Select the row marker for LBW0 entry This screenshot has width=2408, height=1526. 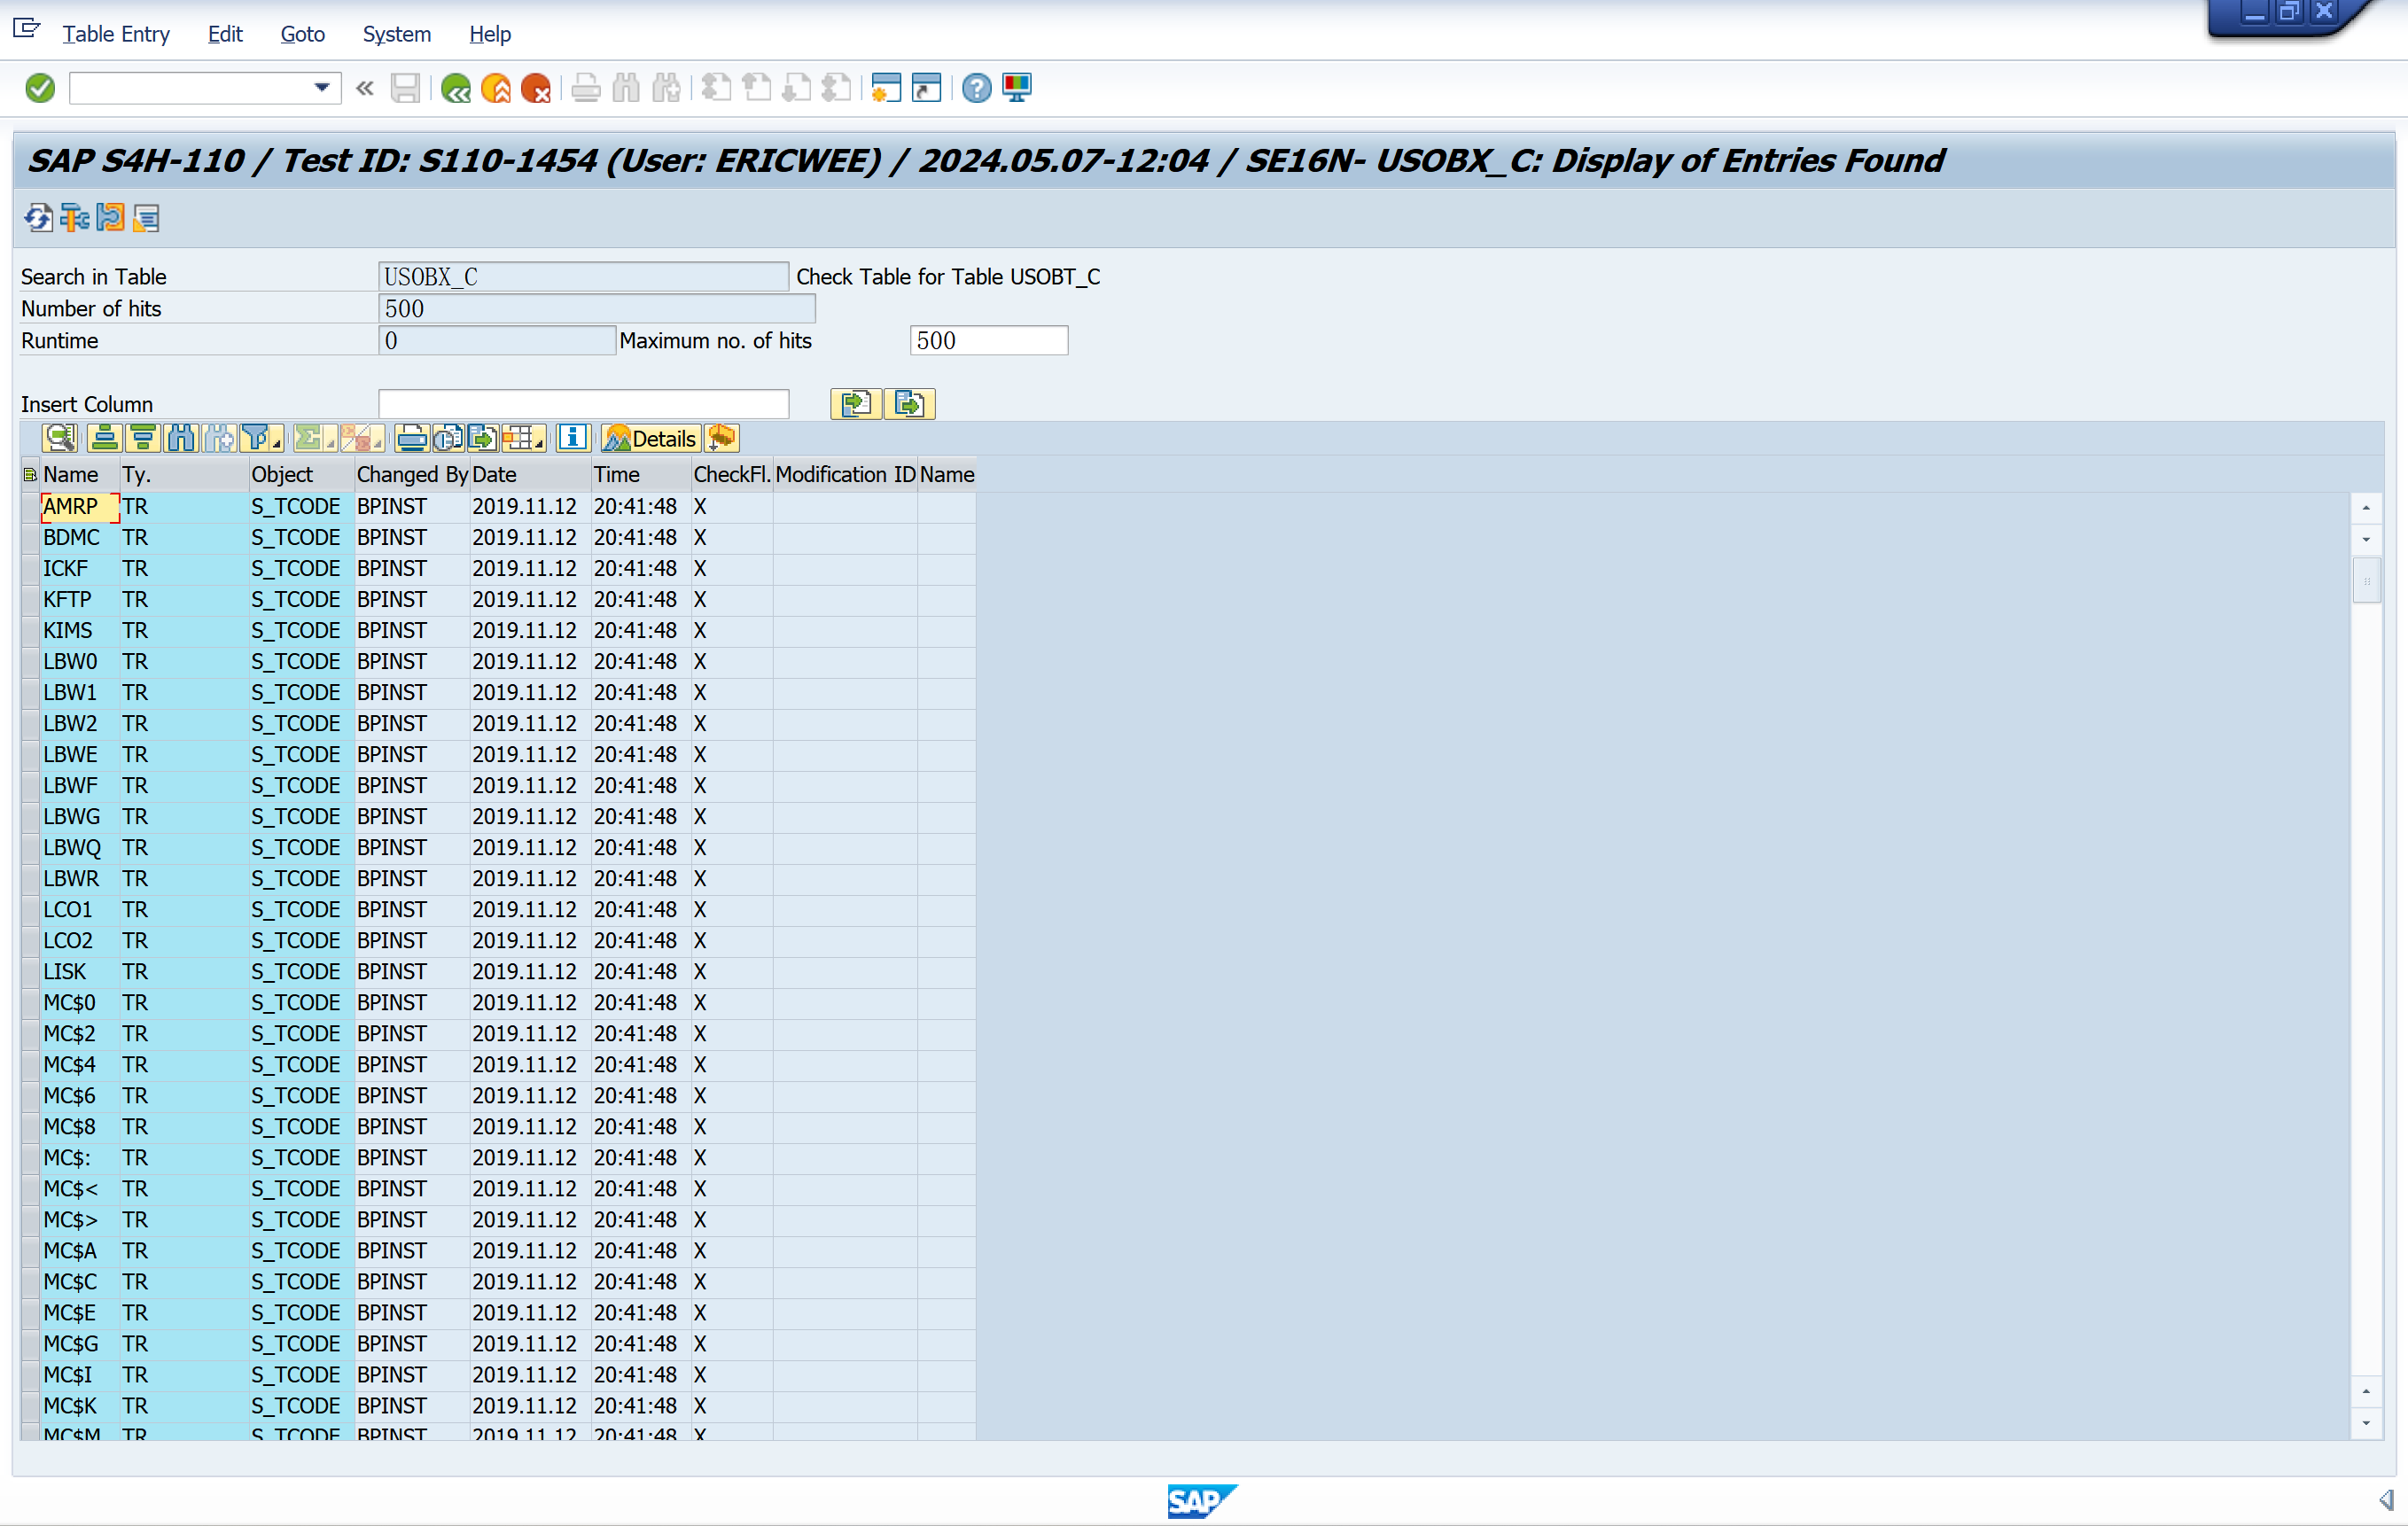click(x=30, y=661)
